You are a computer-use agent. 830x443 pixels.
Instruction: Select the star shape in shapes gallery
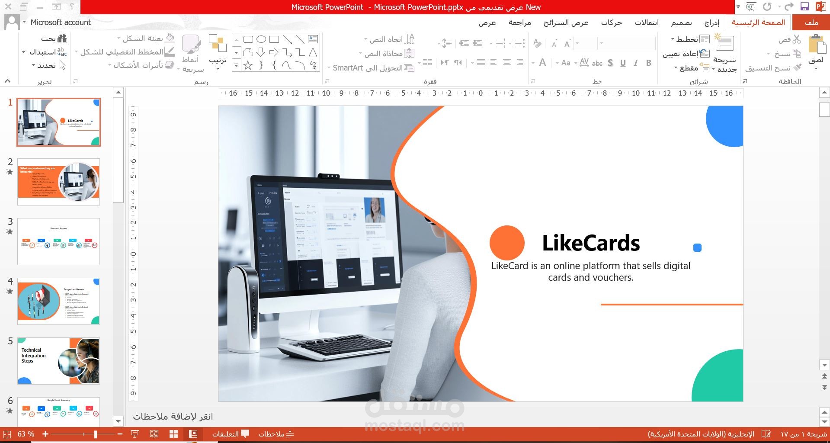248,65
